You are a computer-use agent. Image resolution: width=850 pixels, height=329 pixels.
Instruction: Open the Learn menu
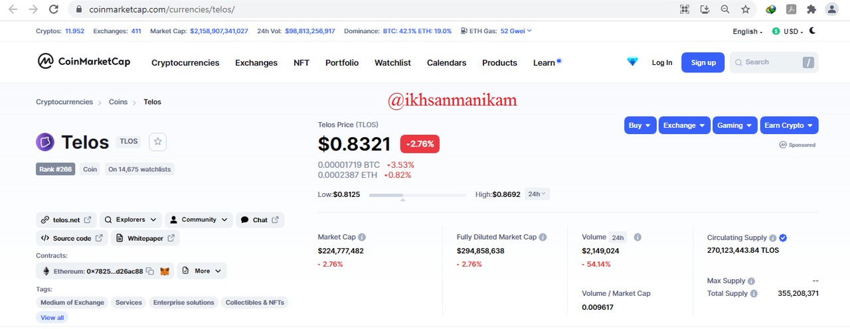point(544,62)
